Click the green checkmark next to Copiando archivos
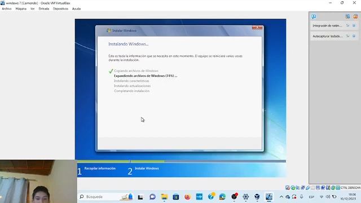361x203 pixels. 111,71
